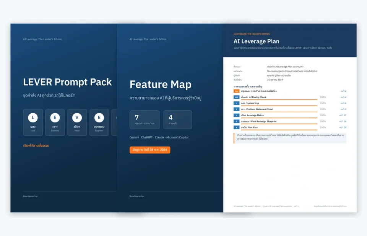
Task: Click the Thai subtitle under LEVER Prompt Pack
Action: [49, 95]
